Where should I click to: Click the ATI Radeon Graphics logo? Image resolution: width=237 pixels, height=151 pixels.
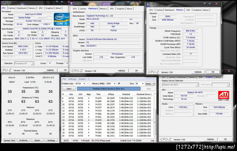(x=224, y=96)
